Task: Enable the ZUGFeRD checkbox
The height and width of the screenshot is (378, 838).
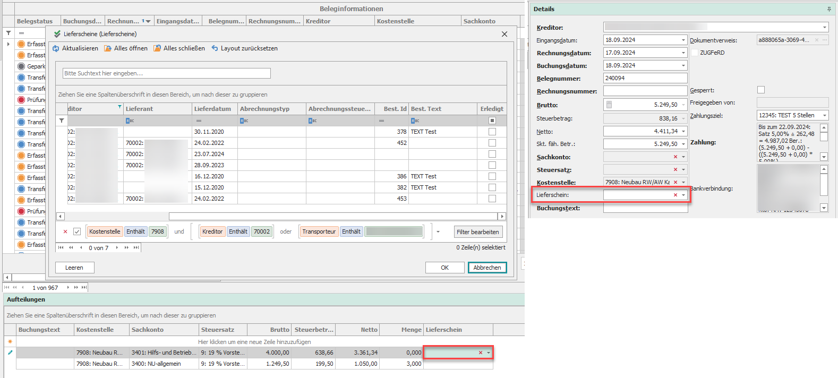Action: pyautogui.click(x=695, y=53)
